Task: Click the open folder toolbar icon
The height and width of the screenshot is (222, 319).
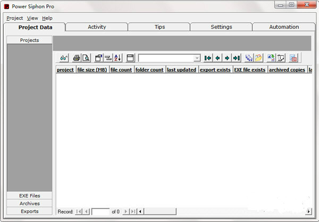Action: point(258,58)
